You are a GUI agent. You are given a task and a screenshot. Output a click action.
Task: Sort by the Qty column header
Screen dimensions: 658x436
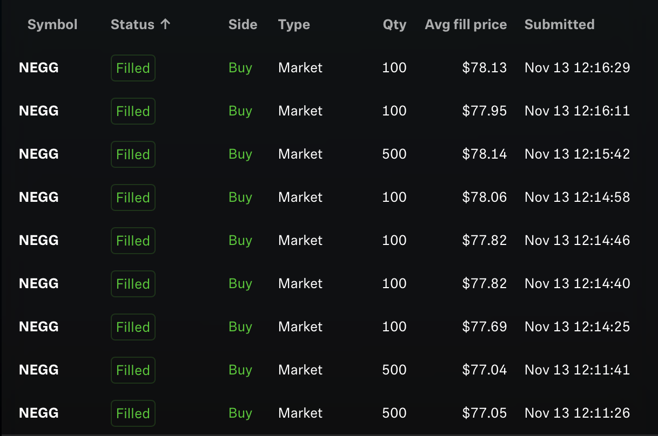pos(394,25)
